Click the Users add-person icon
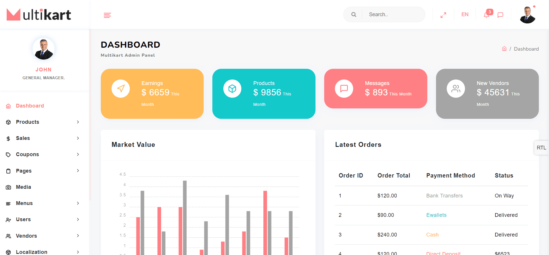The image size is (549, 255). tap(8, 220)
